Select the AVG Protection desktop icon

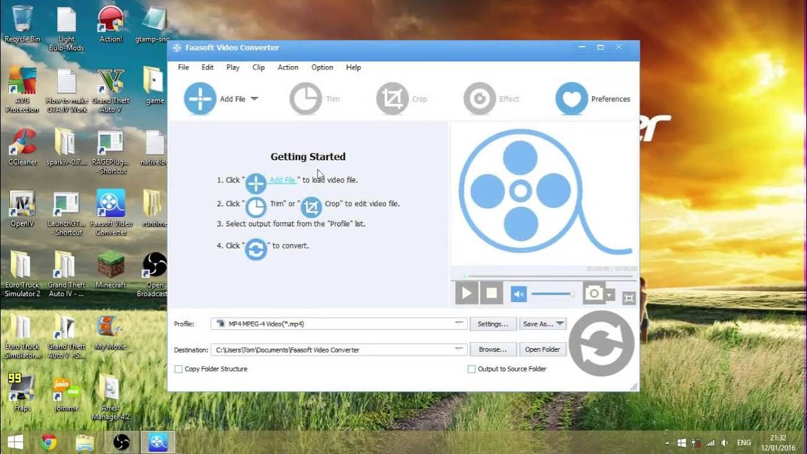point(23,90)
